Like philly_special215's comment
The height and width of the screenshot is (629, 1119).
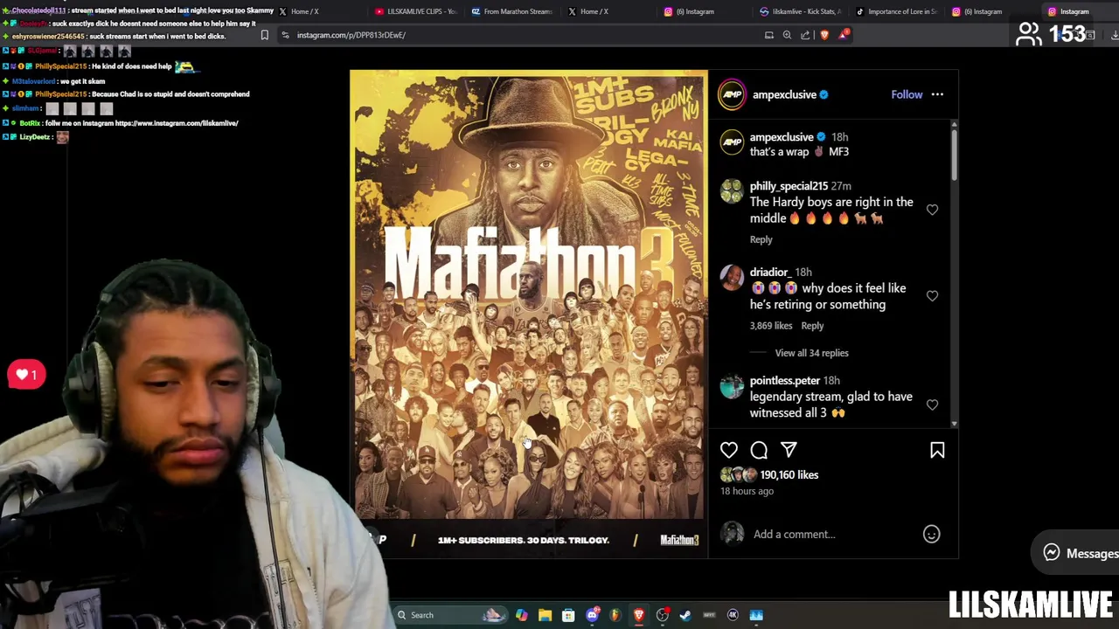[932, 210]
